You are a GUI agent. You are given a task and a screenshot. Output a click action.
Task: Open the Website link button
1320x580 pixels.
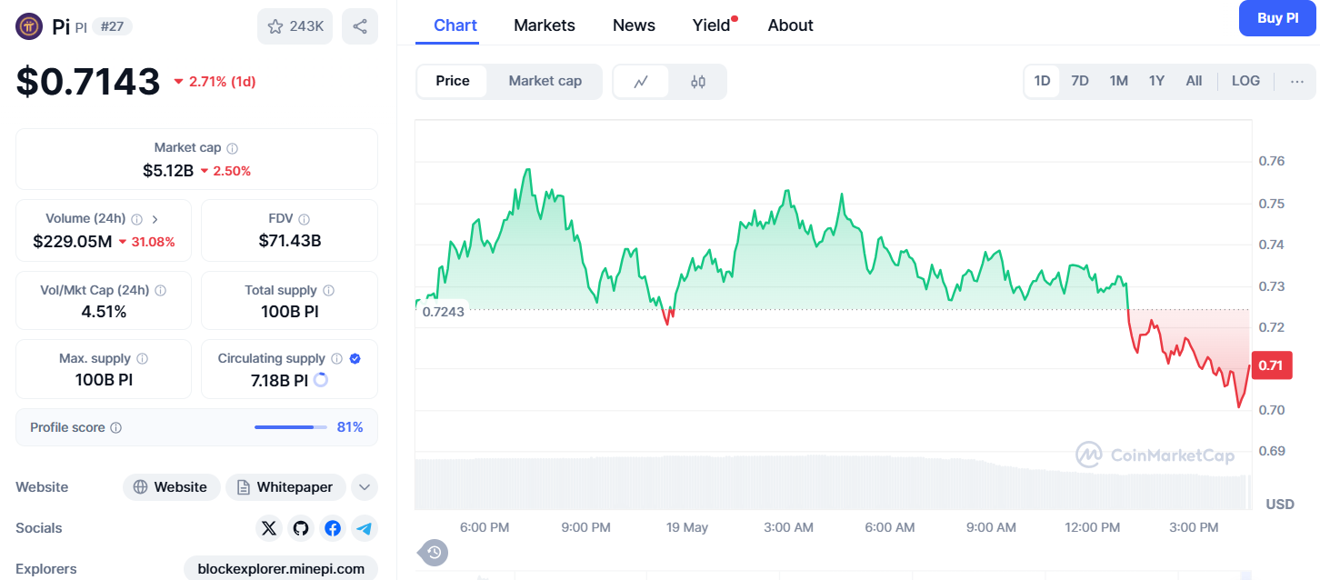[172, 487]
